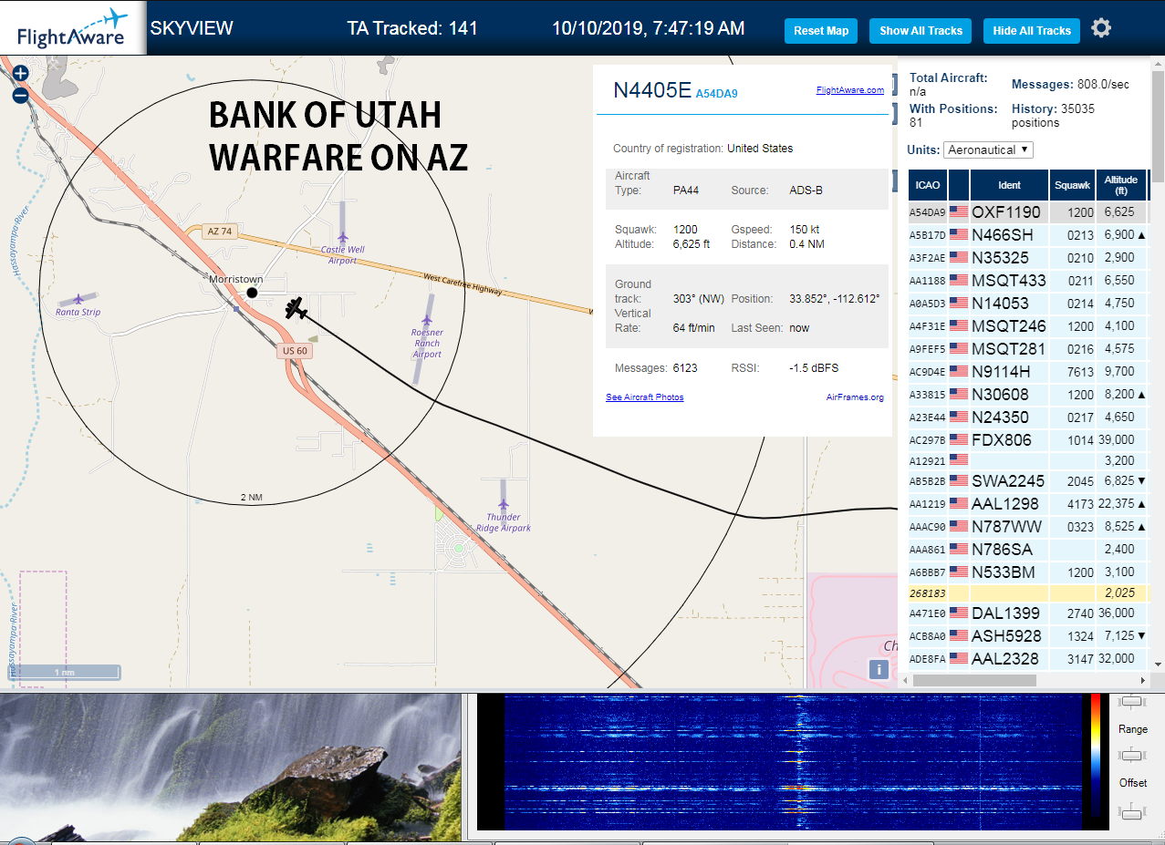Click the A54DA9 ICAO link beside N4405E
This screenshot has height=845, width=1165.
click(716, 93)
